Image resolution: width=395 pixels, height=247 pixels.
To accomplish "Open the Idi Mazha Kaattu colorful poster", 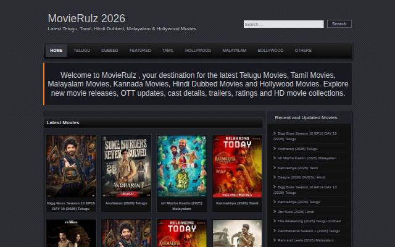I will 181,166.
